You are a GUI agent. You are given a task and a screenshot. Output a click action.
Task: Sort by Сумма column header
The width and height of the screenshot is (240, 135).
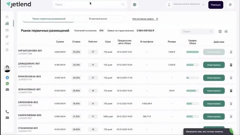point(60,42)
